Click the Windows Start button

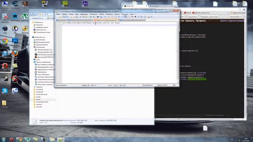click(3, 139)
